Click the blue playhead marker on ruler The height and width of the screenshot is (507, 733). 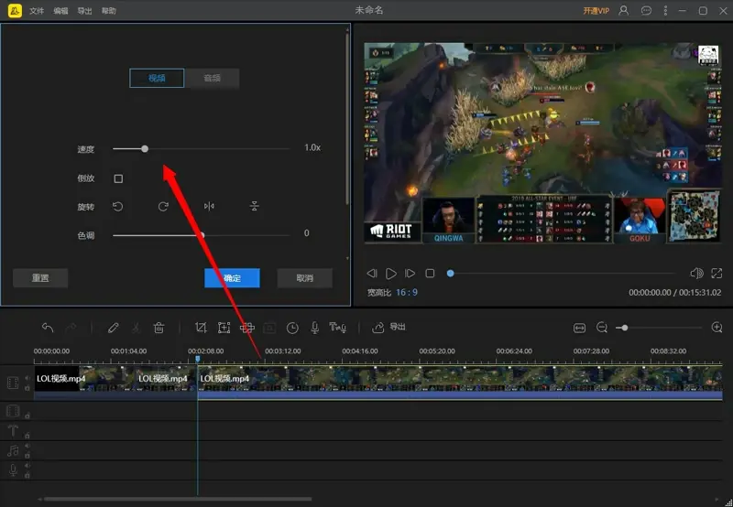pyautogui.click(x=198, y=359)
